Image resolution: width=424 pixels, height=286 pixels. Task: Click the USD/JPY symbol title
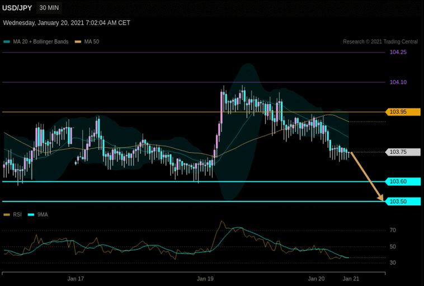17,8
